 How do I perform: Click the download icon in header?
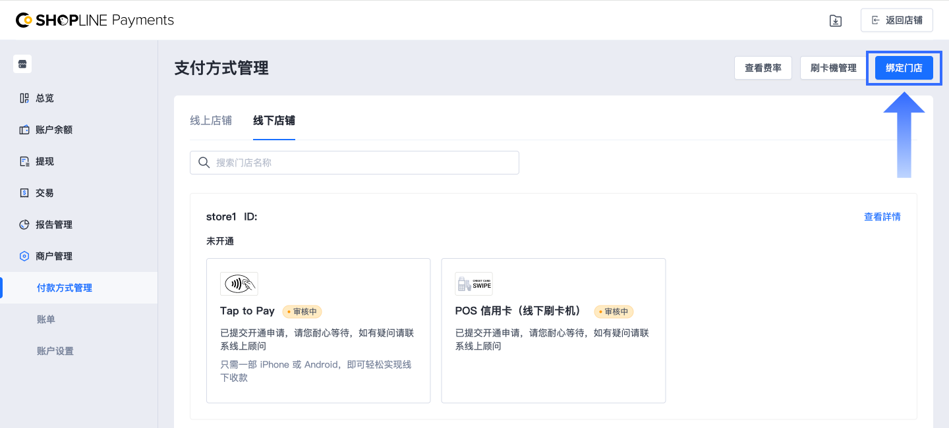click(x=835, y=20)
